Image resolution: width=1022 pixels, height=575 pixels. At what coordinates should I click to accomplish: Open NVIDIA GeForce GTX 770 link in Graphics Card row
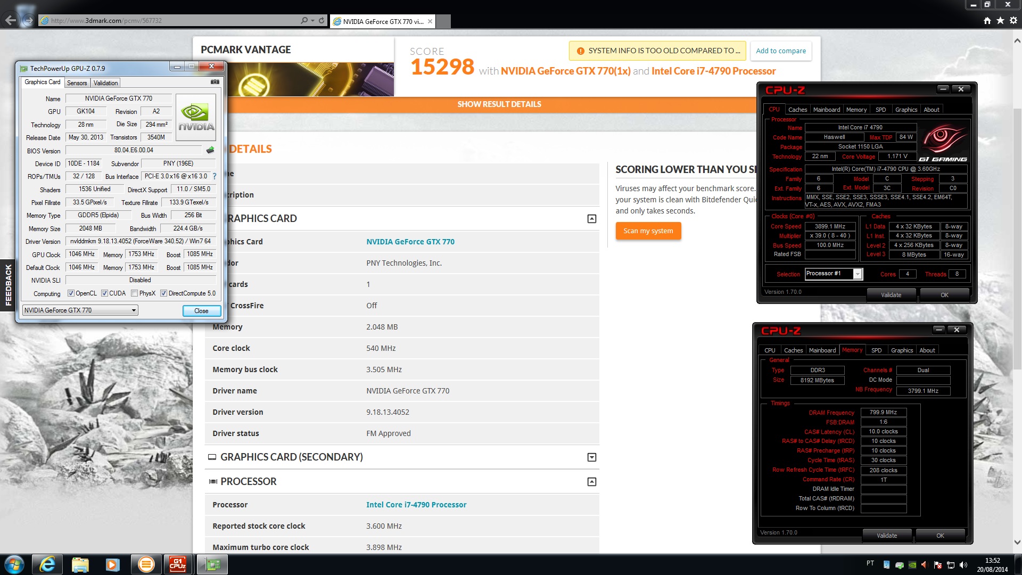(x=410, y=242)
